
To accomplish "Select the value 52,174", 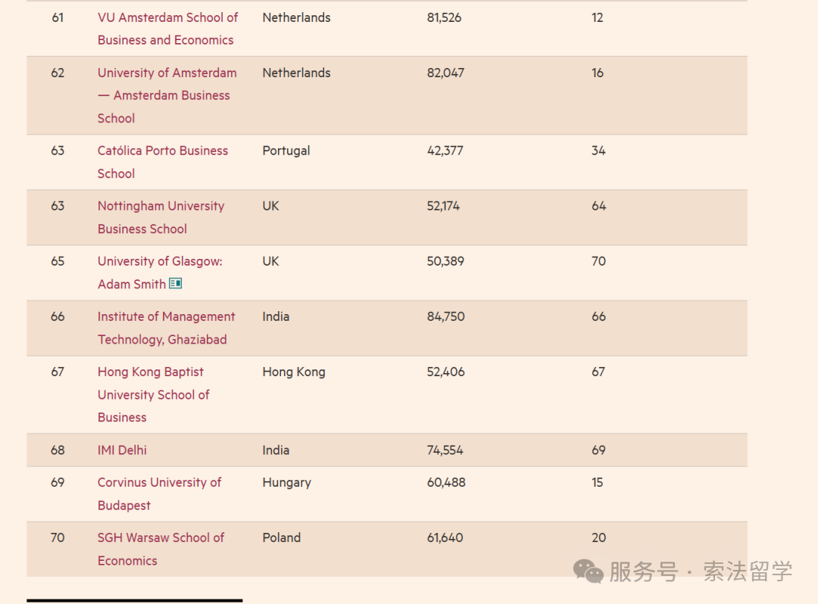I will click(x=443, y=206).
